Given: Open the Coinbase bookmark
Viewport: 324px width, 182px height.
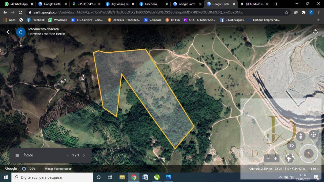Looking at the screenshot, I should click(x=153, y=20).
